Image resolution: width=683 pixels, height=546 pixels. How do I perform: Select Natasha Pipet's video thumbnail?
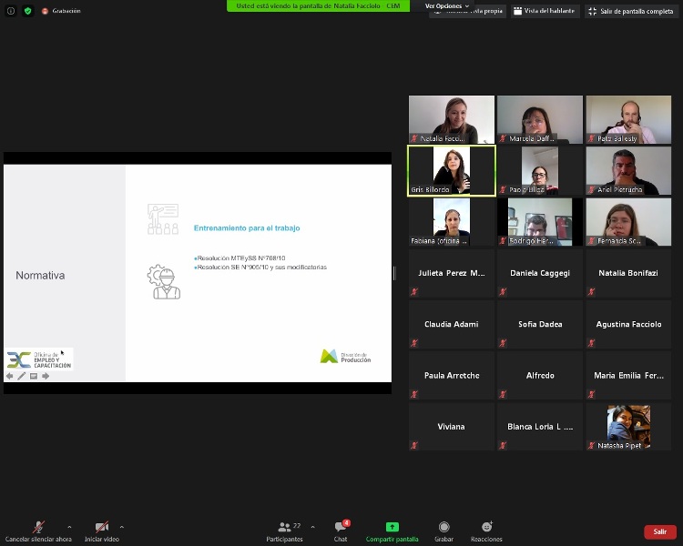click(628, 426)
